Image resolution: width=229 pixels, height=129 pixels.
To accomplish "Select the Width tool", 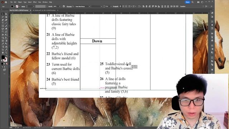I will point(3,35).
